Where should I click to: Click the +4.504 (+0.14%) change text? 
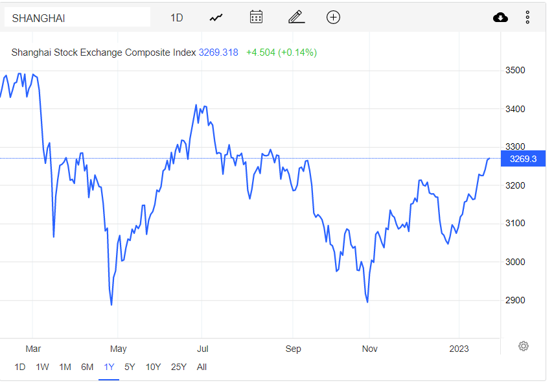coord(282,52)
